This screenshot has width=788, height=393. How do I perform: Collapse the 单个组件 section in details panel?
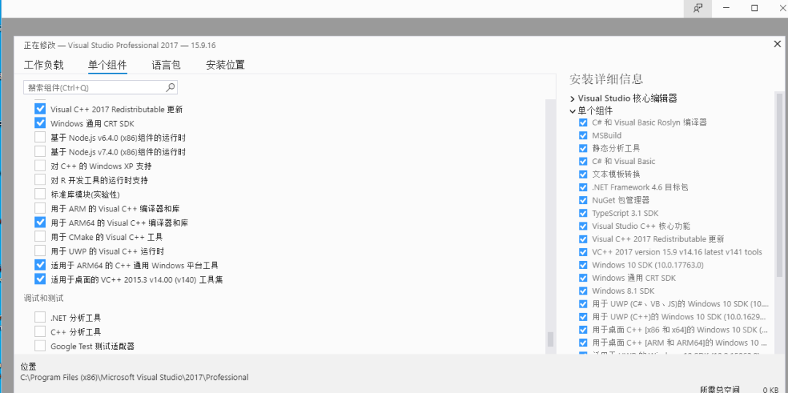[x=573, y=112]
